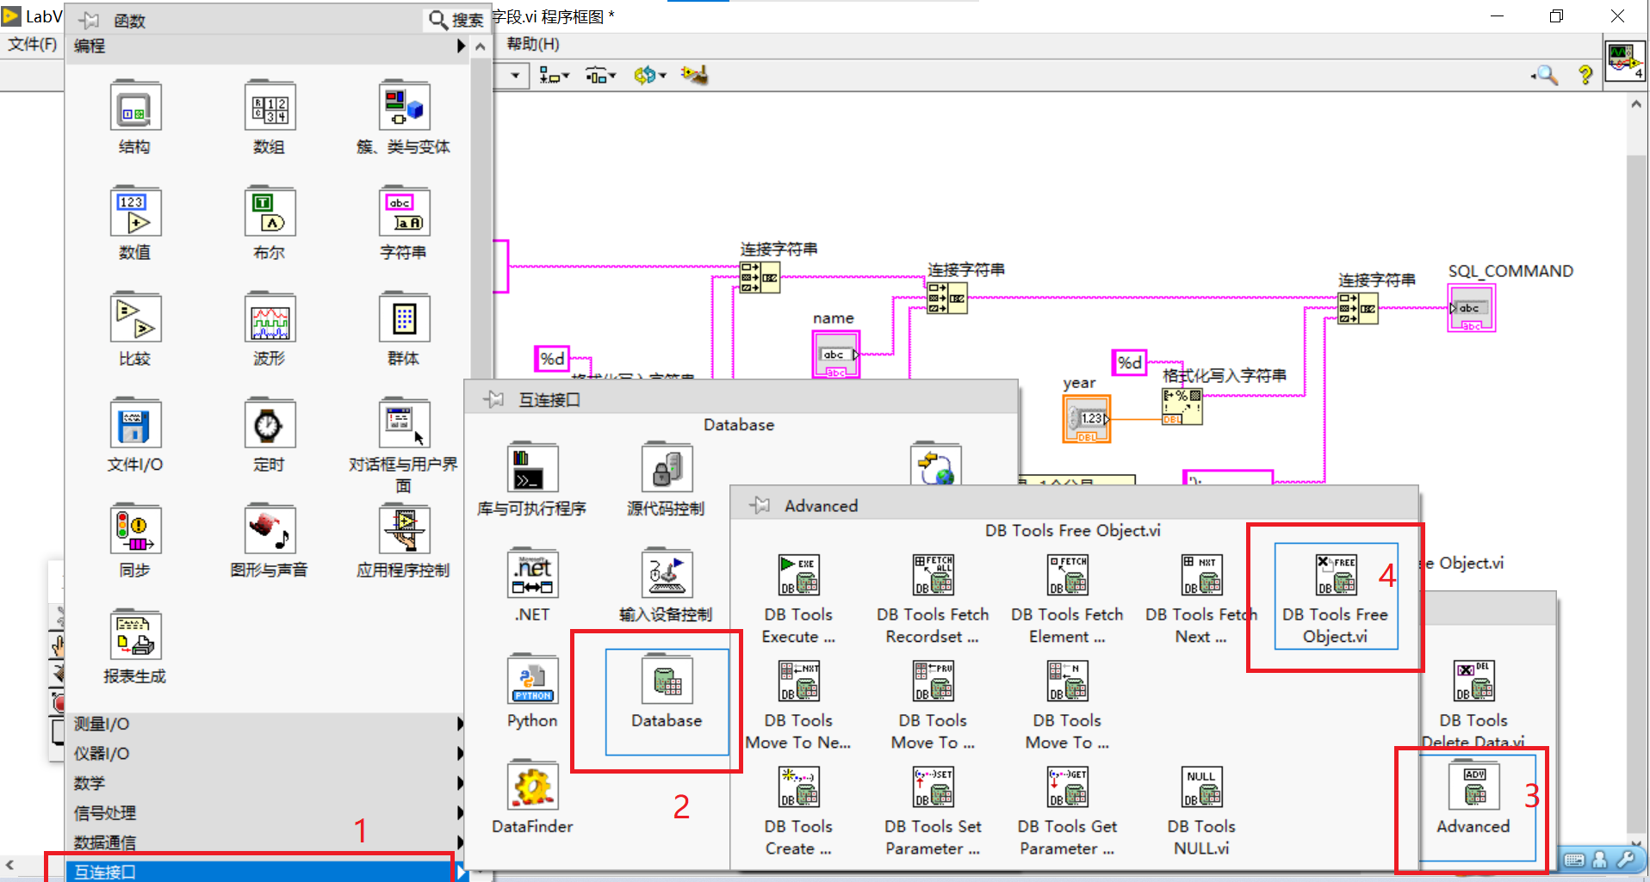The height and width of the screenshot is (882, 1650).
Task: Pin the 互连接口 palette with thumbtack
Action: [493, 399]
